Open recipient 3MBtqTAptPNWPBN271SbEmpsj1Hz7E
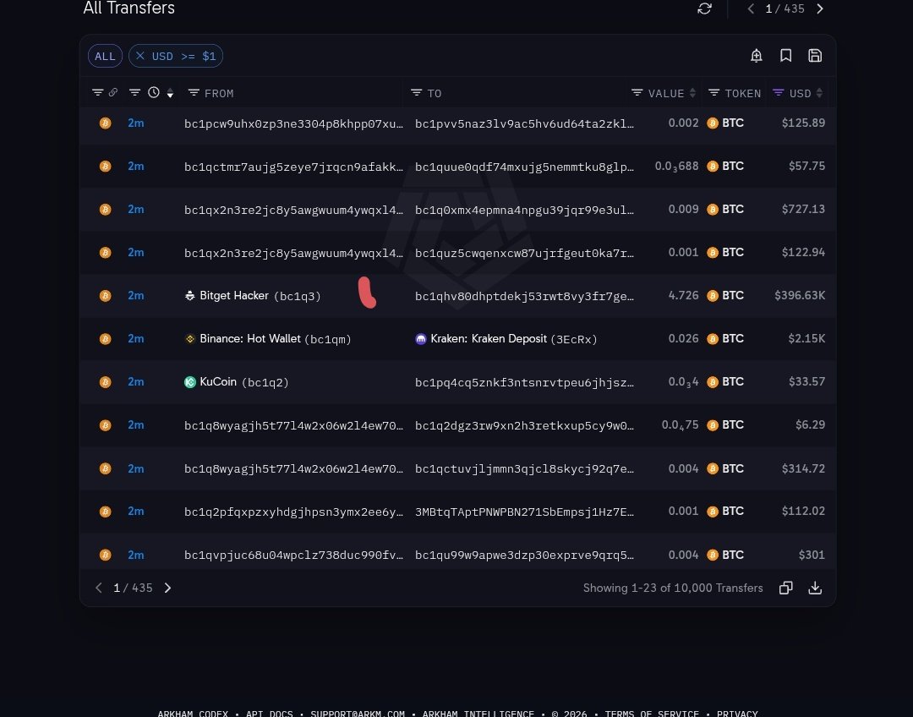The height and width of the screenshot is (717, 913). tap(524, 512)
